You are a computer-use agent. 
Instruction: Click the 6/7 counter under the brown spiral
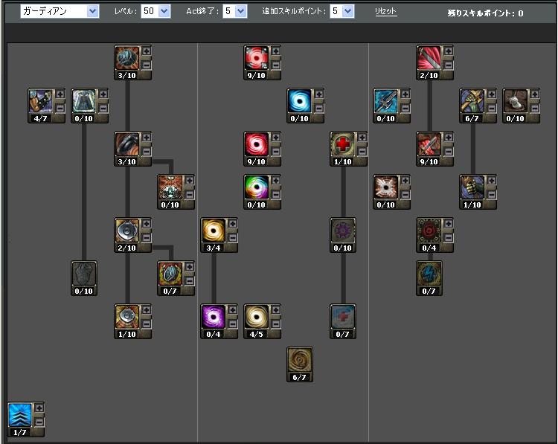(299, 377)
